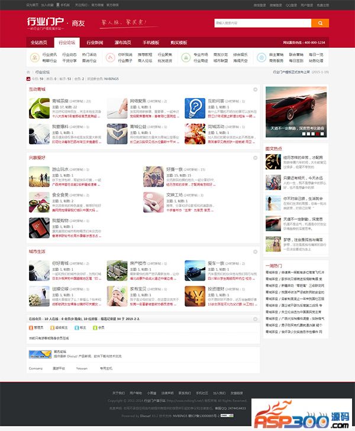Open the red keyboard icon for 我爱购物
The height and width of the screenshot is (431, 355).
(39, 228)
